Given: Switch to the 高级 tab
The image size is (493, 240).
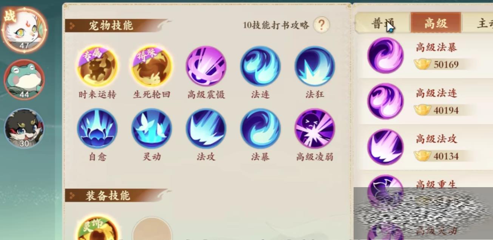Looking at the screenshot, I should [436, 23].
